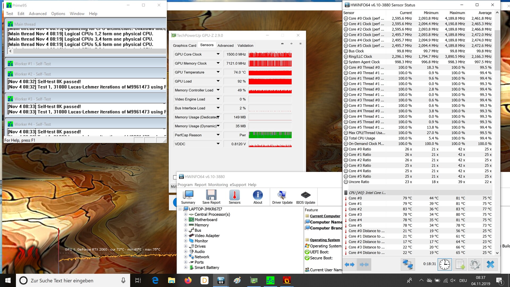Select Network in the HWiNFO64 tree
This screenshot has height=287, width=510.
click(x=202, y=257)
